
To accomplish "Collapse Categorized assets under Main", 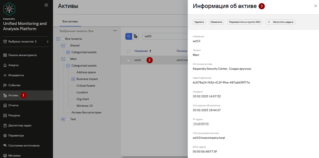I will point(68,66).
